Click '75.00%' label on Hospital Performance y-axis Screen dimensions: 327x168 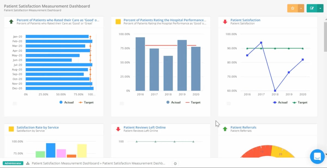click(125, 48)
